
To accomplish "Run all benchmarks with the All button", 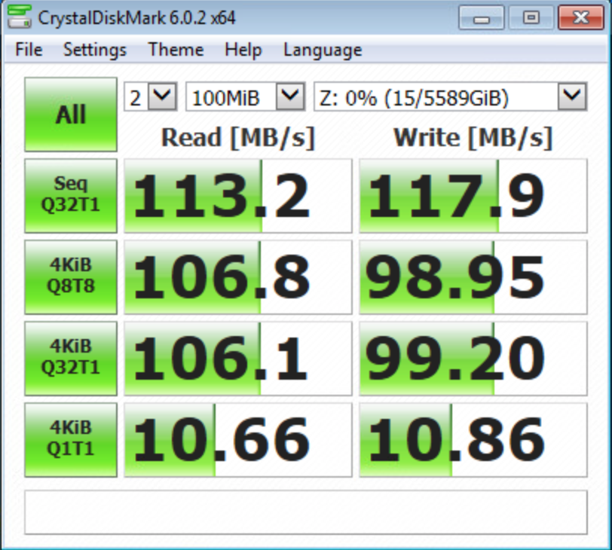I will [x=71, y=115].
